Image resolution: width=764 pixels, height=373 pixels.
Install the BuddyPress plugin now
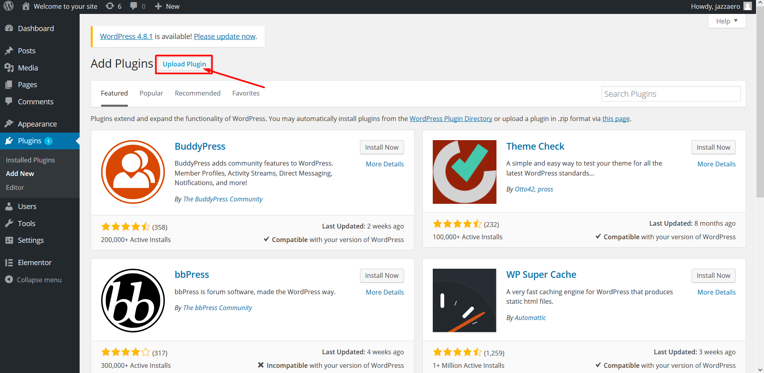[x=381, y=147]
